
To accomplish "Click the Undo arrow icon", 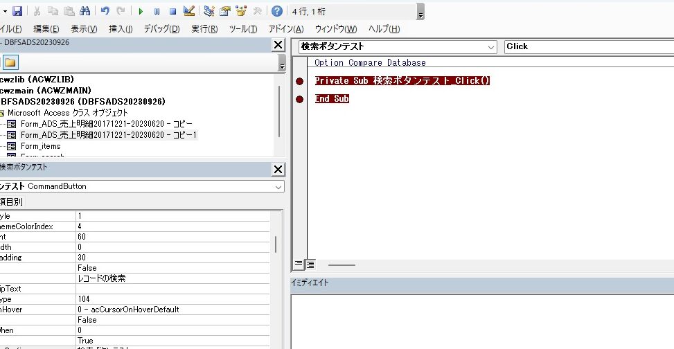I will point(105,11).
